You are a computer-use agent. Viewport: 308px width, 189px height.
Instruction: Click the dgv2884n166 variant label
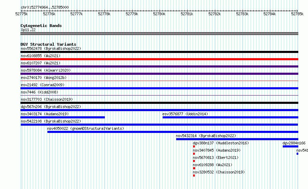(294, 143)
